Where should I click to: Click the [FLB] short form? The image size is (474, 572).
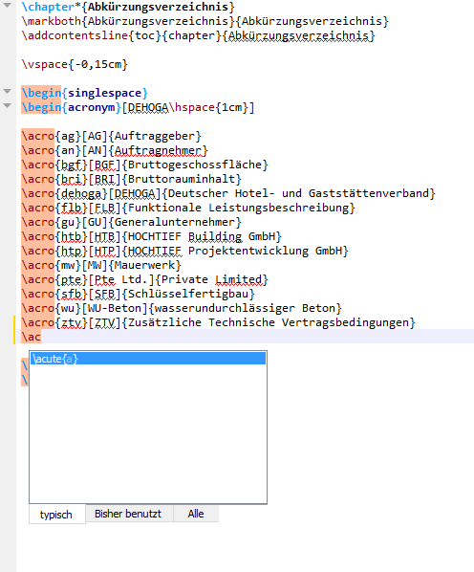[104, 208]
